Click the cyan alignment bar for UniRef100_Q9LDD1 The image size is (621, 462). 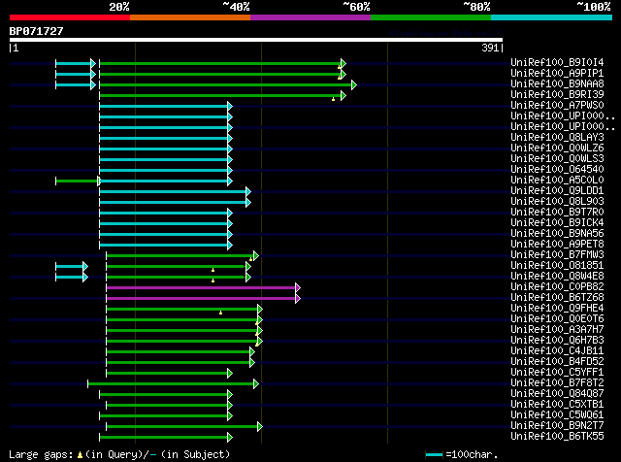click(x=173, y=192)
